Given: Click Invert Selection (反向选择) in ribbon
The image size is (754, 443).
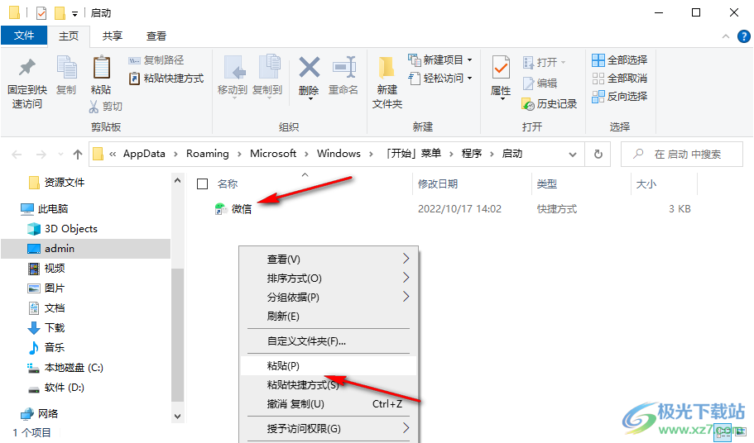Looking at the screenshot, I should point(620,97).
